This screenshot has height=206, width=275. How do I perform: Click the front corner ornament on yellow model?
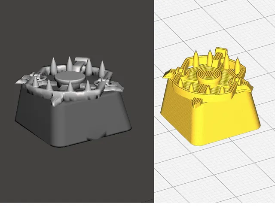pos(197,103)
